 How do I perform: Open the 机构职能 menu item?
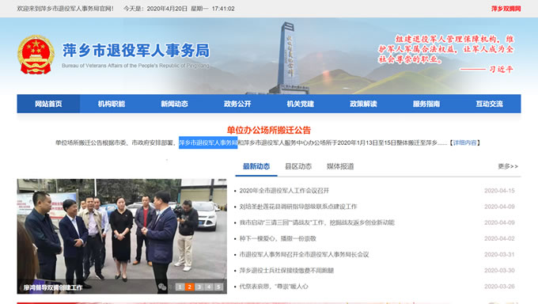pyautogui.click(x=112, y=104)
